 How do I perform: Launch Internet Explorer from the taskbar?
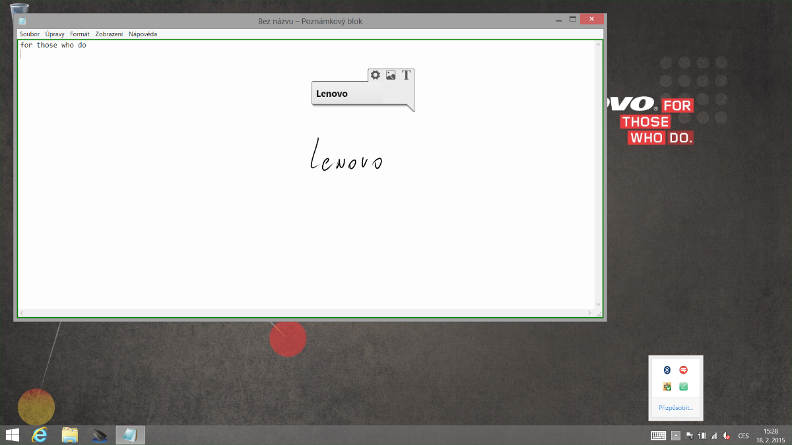[x=40, y=435]
